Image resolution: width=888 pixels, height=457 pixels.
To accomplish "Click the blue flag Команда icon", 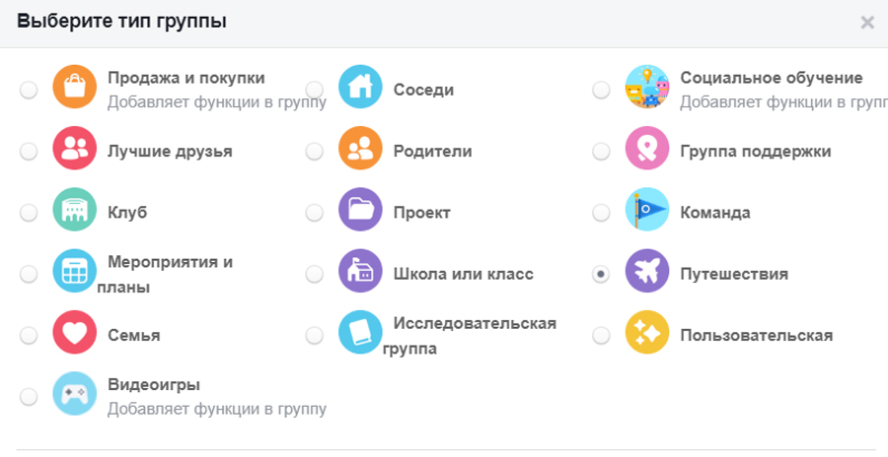I will click(646, 211).
